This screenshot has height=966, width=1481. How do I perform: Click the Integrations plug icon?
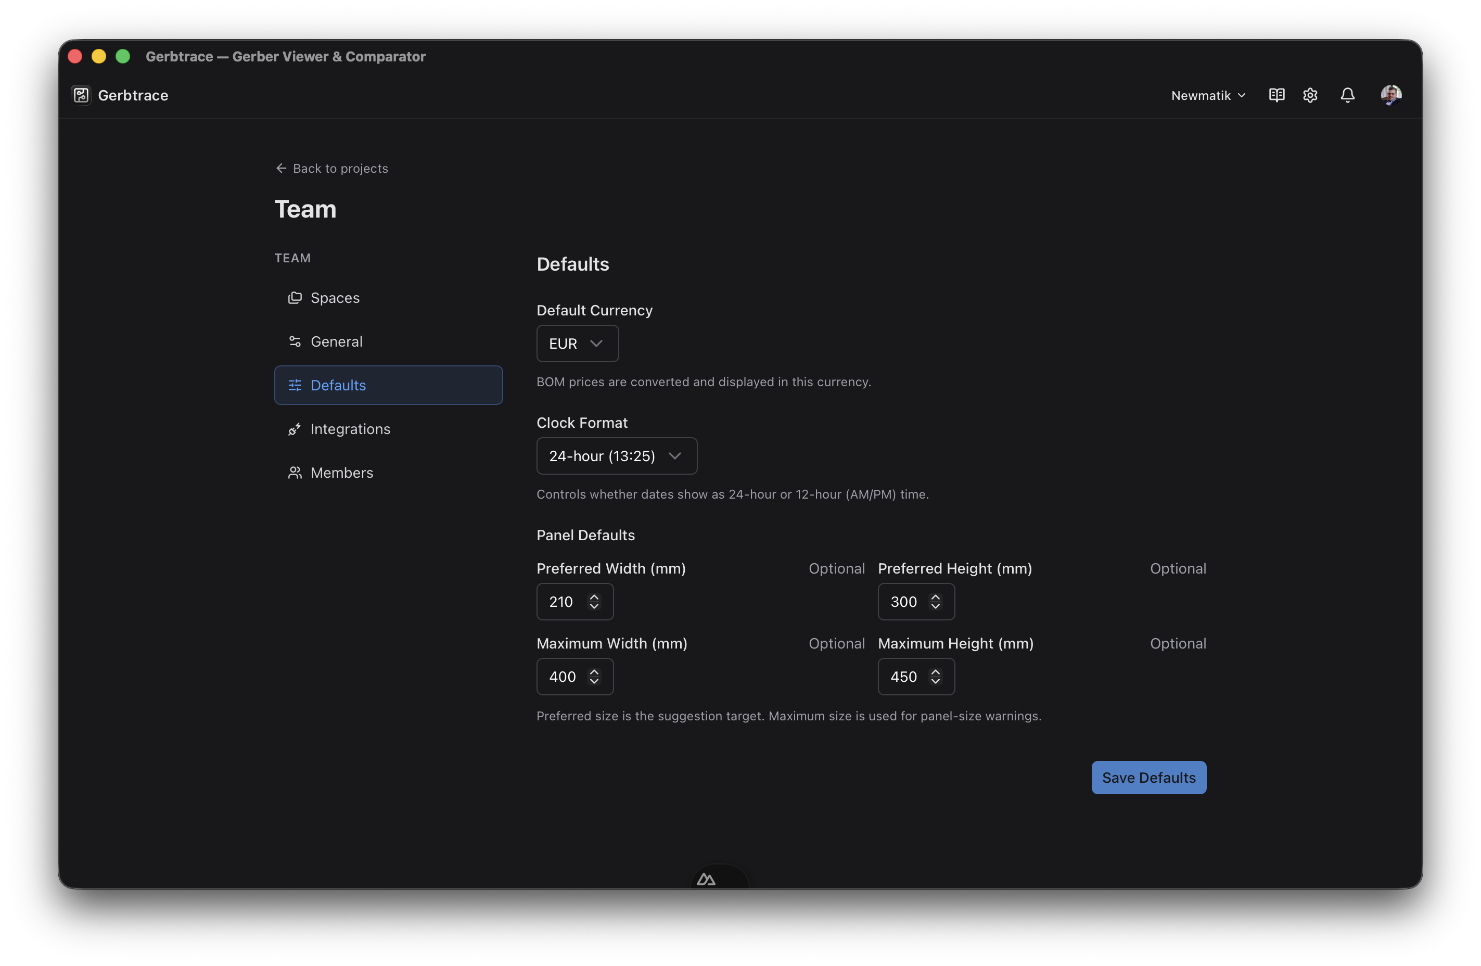295,429
